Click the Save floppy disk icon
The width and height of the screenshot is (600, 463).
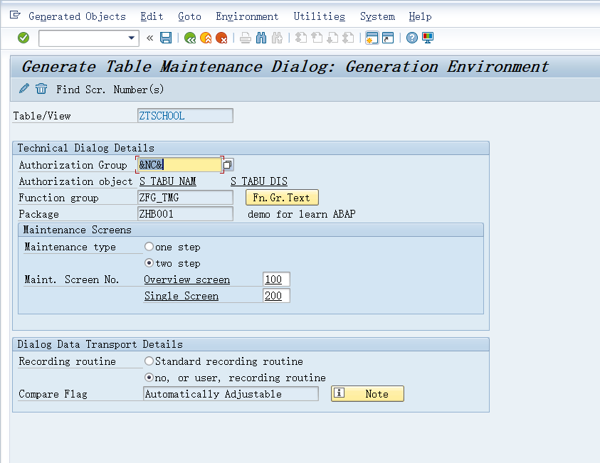pyautogui.click(x=166, y=38)
